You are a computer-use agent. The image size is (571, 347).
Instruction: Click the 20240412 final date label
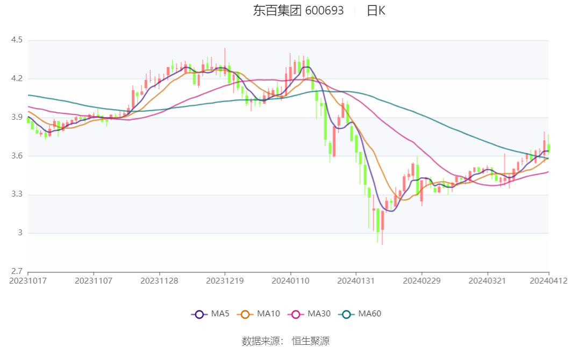tap(548, 280)
